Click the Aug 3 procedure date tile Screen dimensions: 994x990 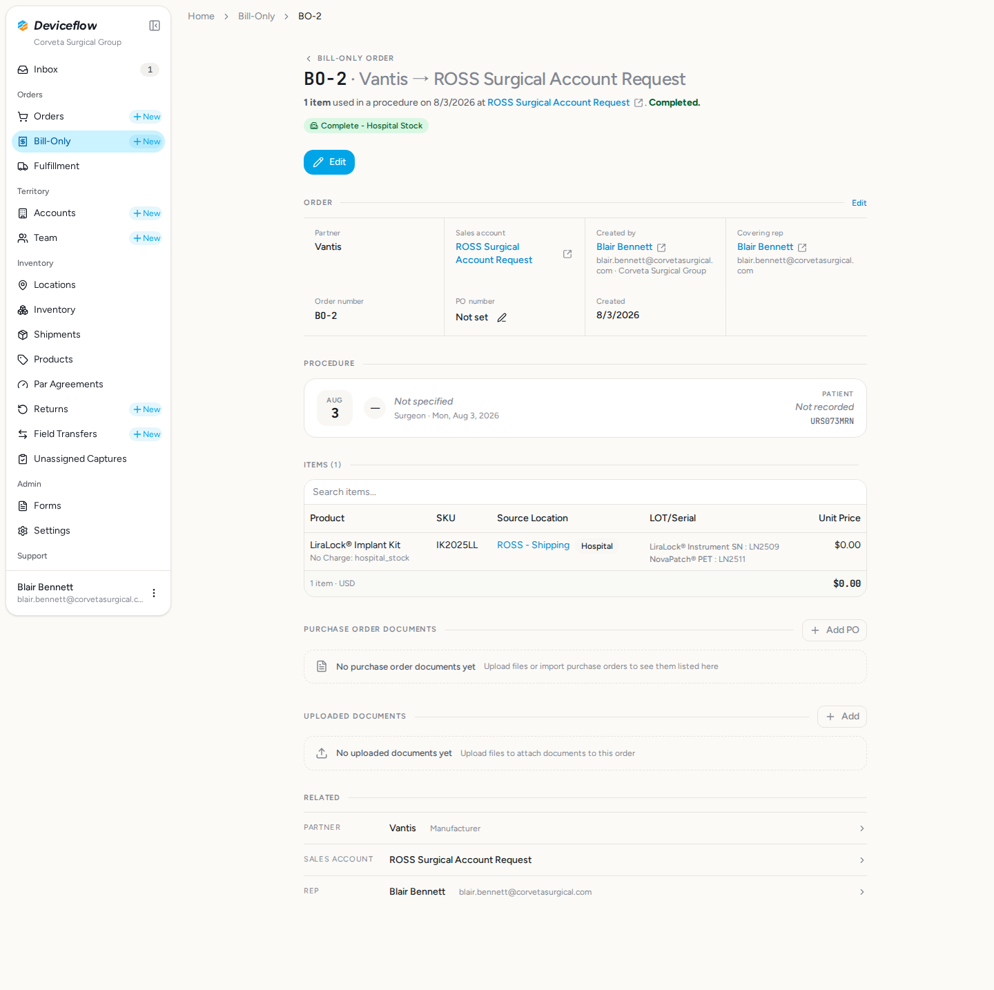point(335,408)
